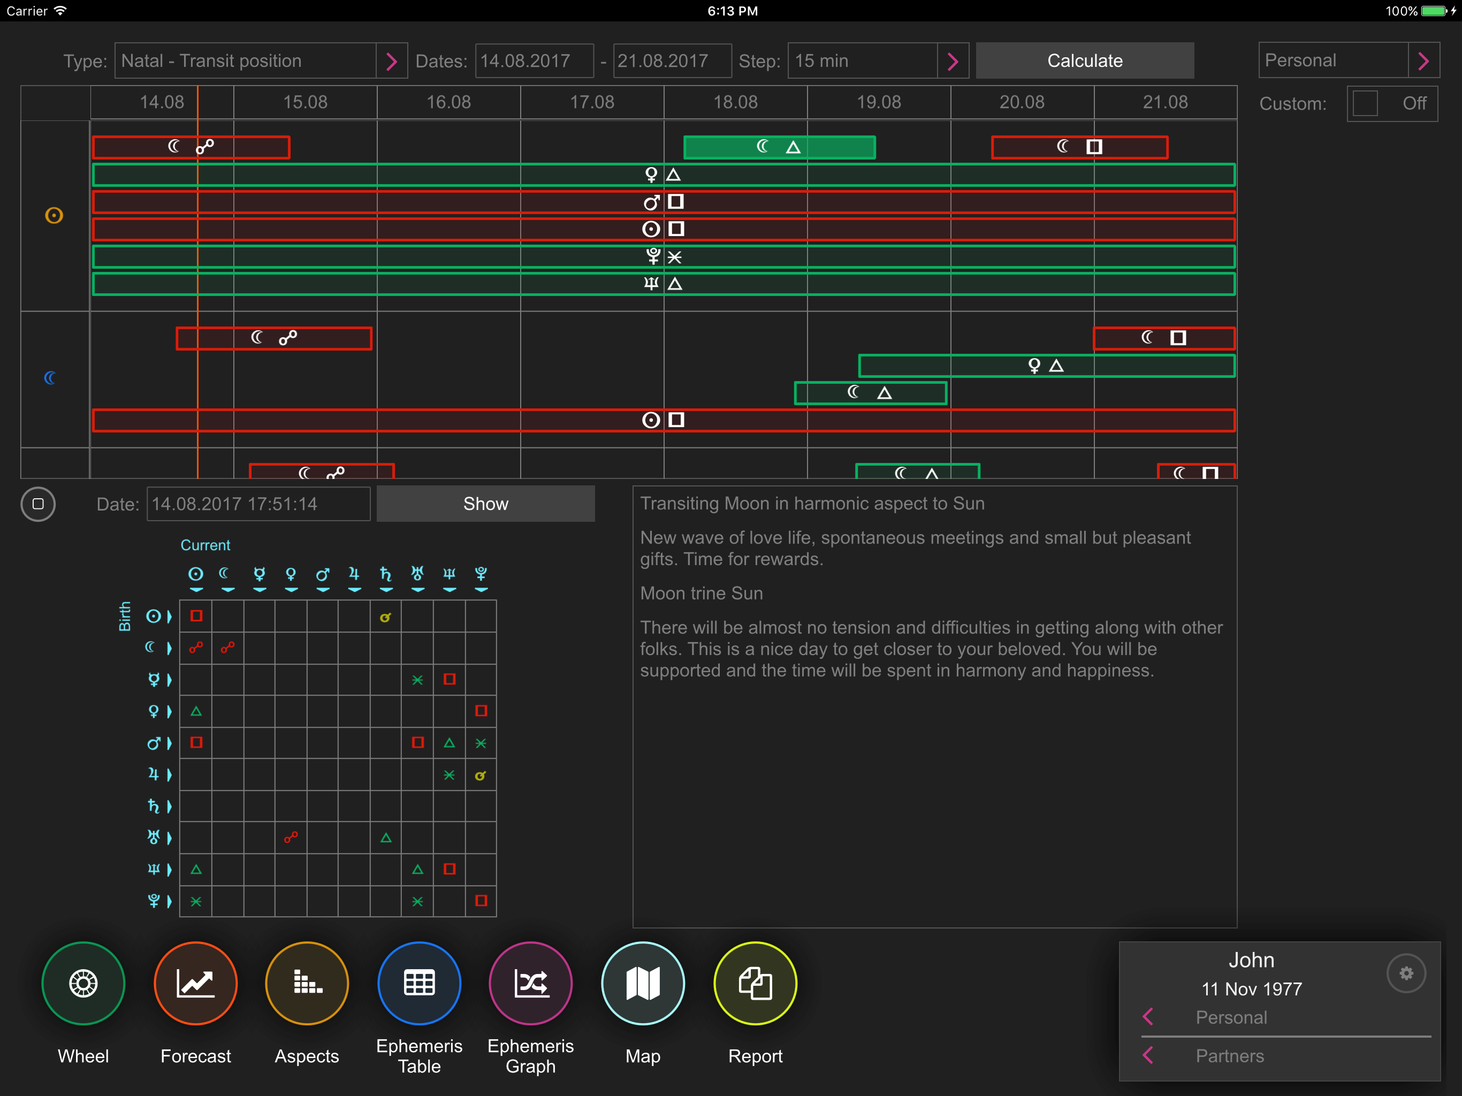Tap the Show button
This screenshot has height=1096, width=1462.
(x=486, y=504)
